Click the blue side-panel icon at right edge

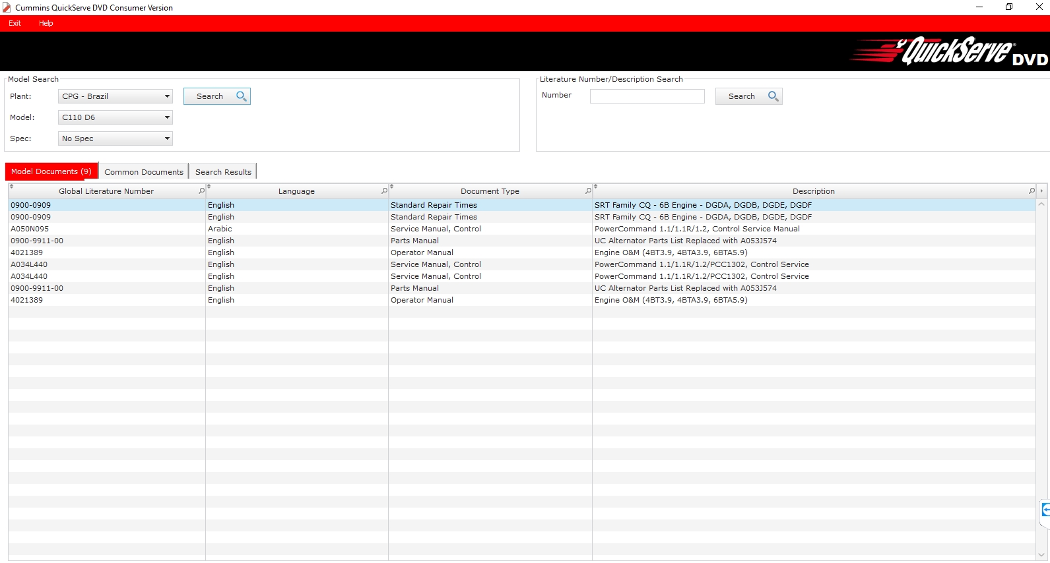click(1045, 510)
